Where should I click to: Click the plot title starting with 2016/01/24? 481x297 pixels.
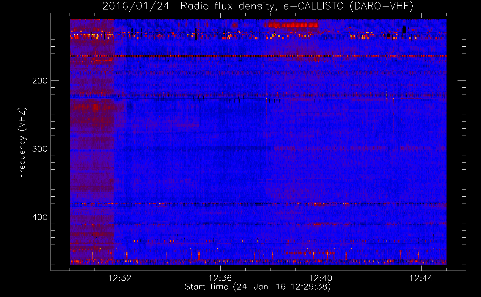pos(258,6)
